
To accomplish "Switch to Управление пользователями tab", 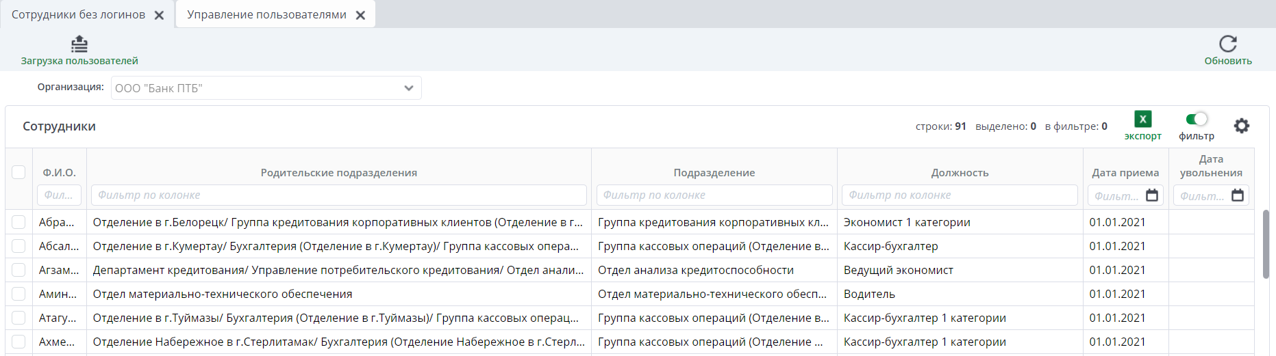I will pyautogui.click(x=266, y=15).
